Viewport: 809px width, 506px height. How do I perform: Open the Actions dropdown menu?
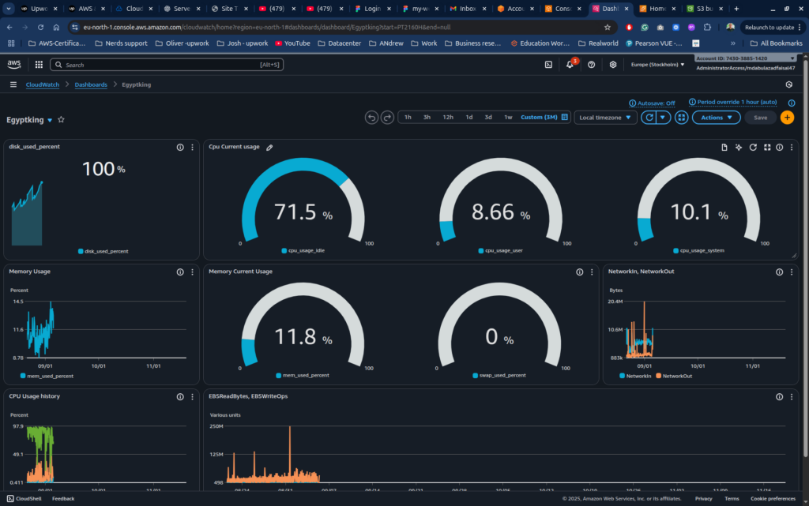pos(716,117)
